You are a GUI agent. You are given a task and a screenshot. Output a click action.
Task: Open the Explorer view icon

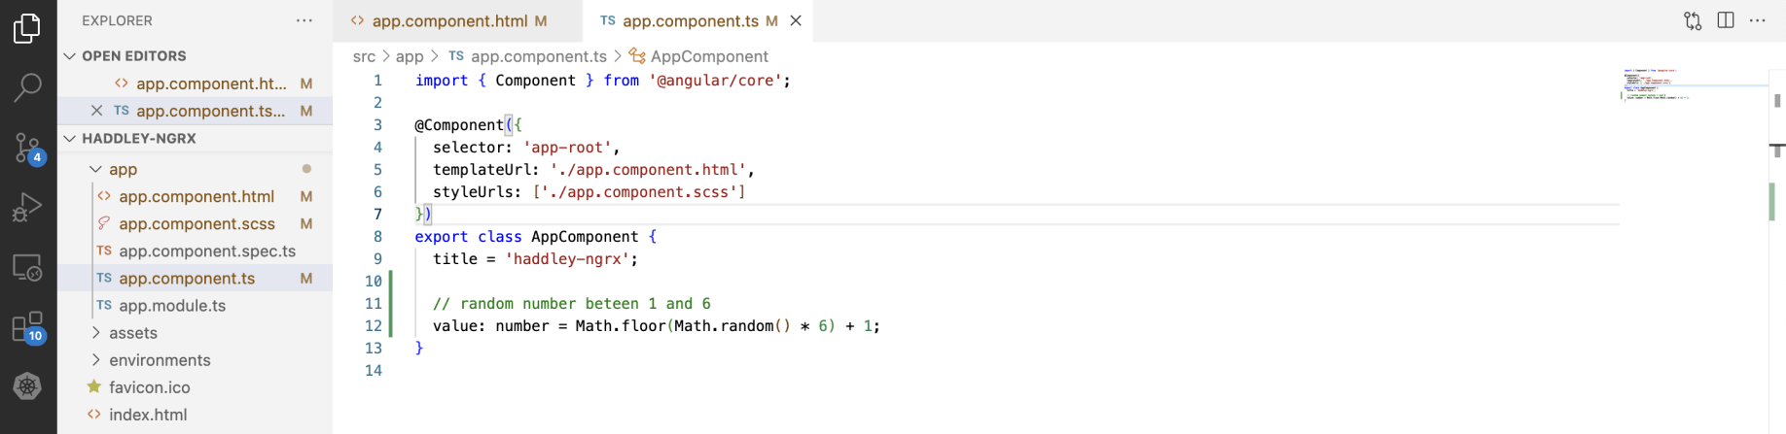pyautogui.click(x=27, y=28)
